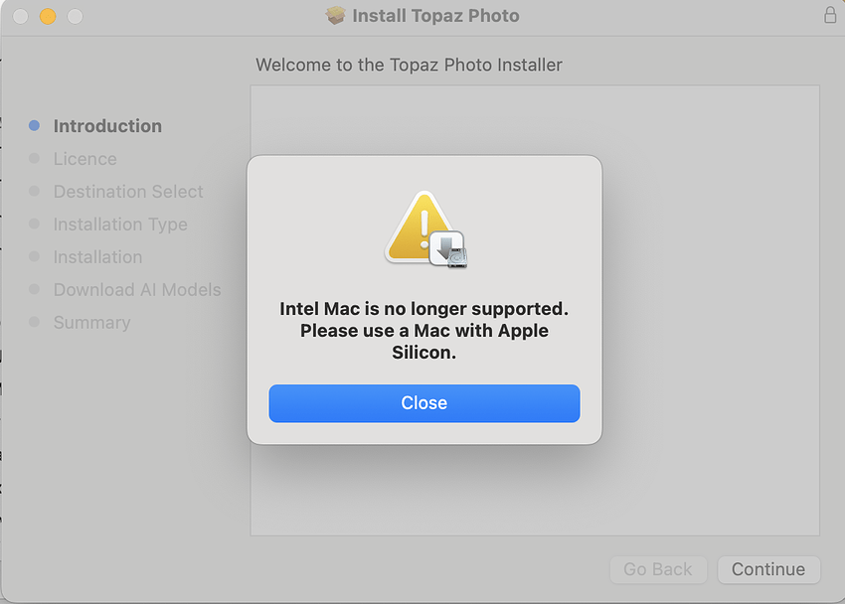The width and height of the screenshot is (845, 604).
Task: Click the dot beside the Summary step
Action: [35, 322]
